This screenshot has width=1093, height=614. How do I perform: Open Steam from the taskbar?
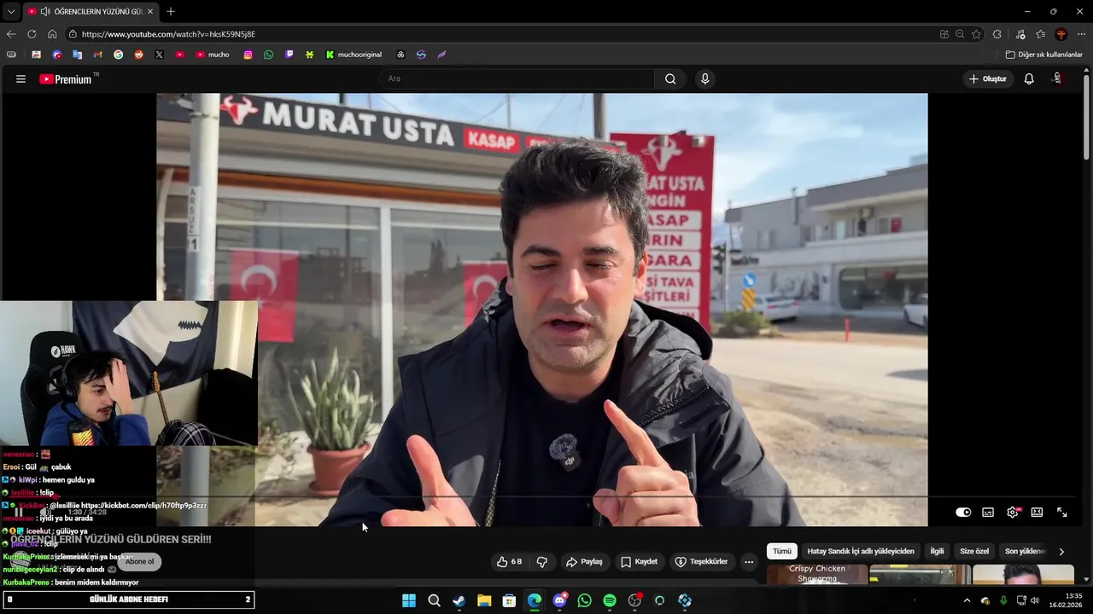tap(459, 600)
